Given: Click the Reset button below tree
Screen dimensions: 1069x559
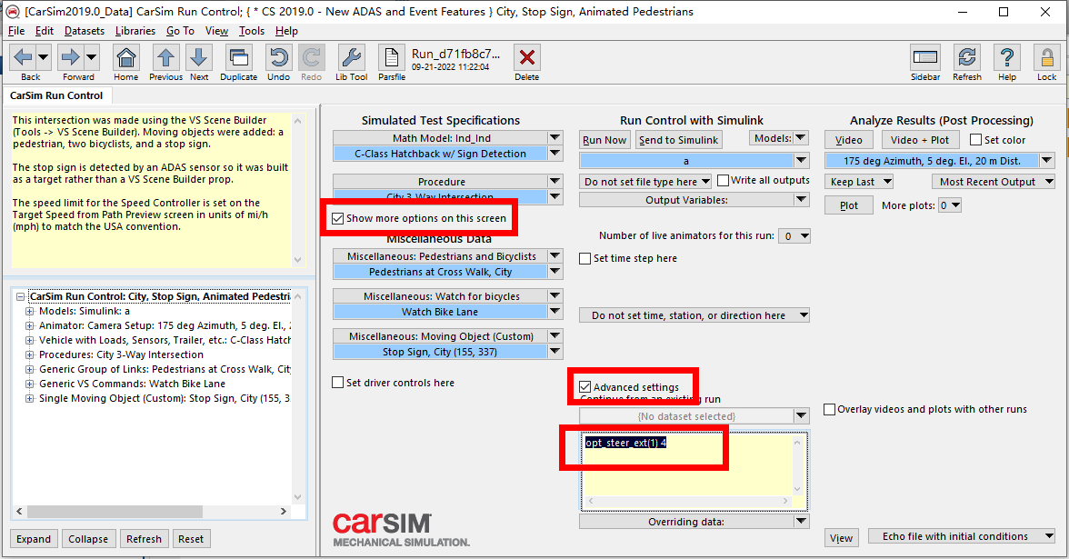Looking at the screenshot, I should (x=191, y=538).
